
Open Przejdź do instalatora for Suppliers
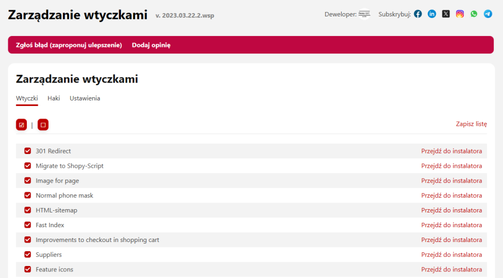point(452,255)
